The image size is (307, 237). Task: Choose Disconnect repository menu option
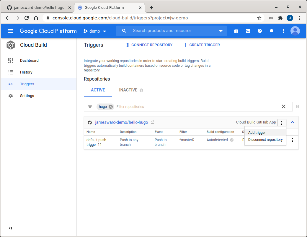[265, 140]
